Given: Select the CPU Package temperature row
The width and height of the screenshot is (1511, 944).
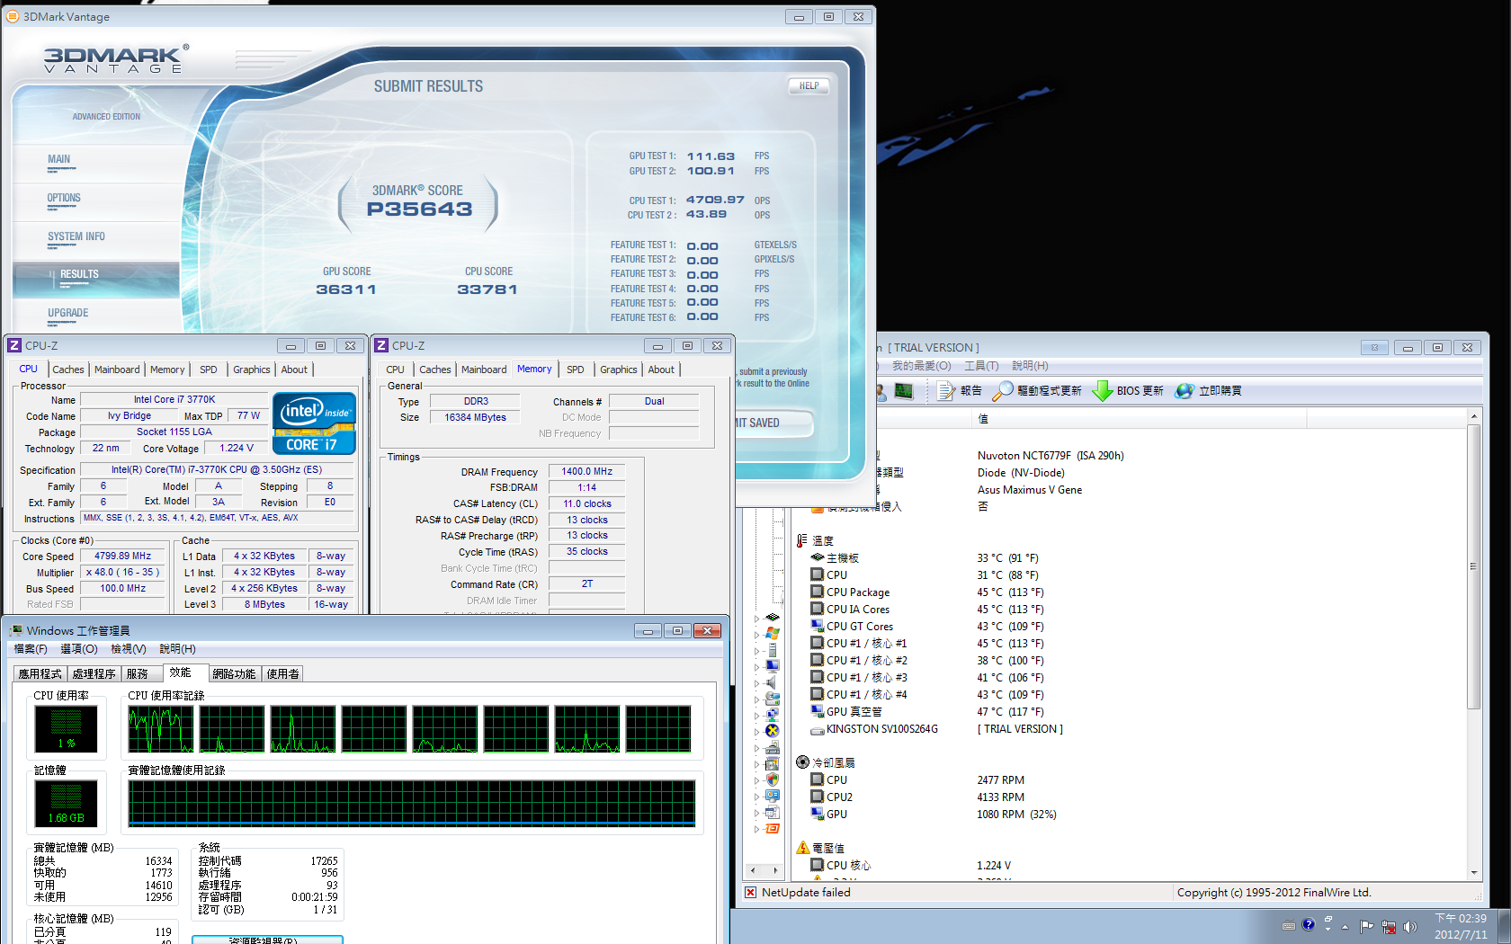Looking at the screenshot, I should coord(926,592).
